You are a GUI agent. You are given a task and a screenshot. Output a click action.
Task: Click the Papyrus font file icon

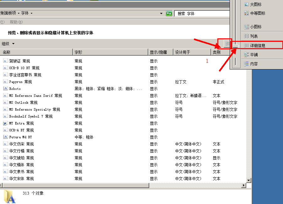[x=5, y=82]
